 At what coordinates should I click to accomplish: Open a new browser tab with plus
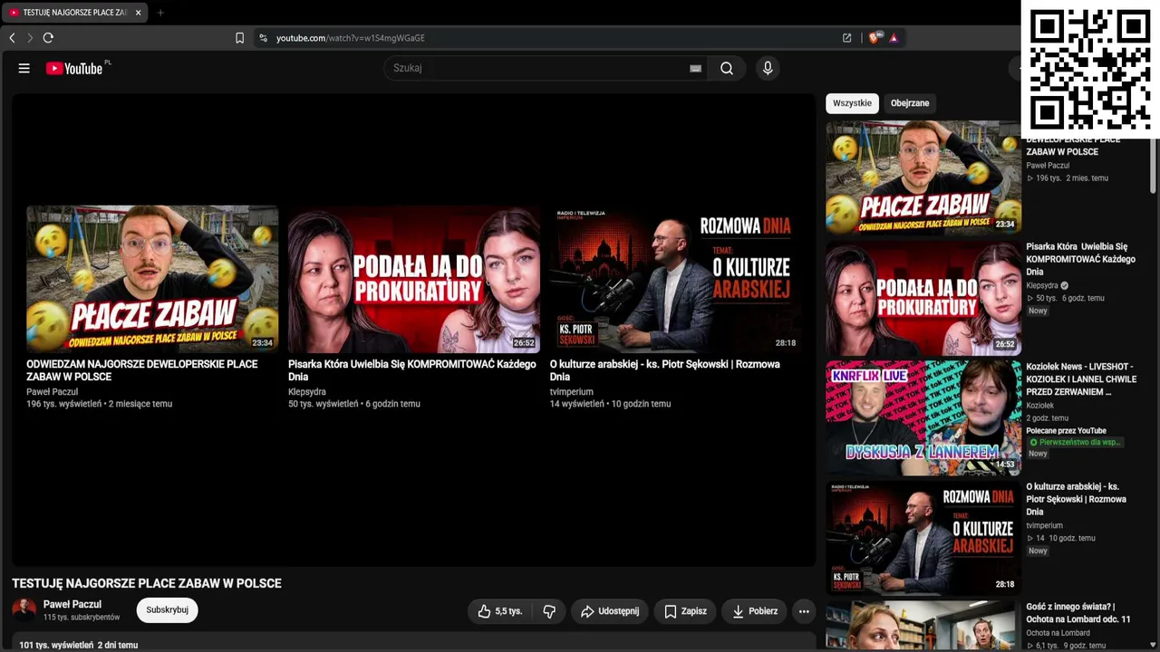[160, 13]
